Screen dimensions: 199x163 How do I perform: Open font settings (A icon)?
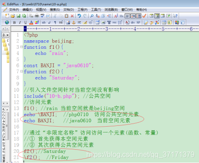(x=116, y=16)
